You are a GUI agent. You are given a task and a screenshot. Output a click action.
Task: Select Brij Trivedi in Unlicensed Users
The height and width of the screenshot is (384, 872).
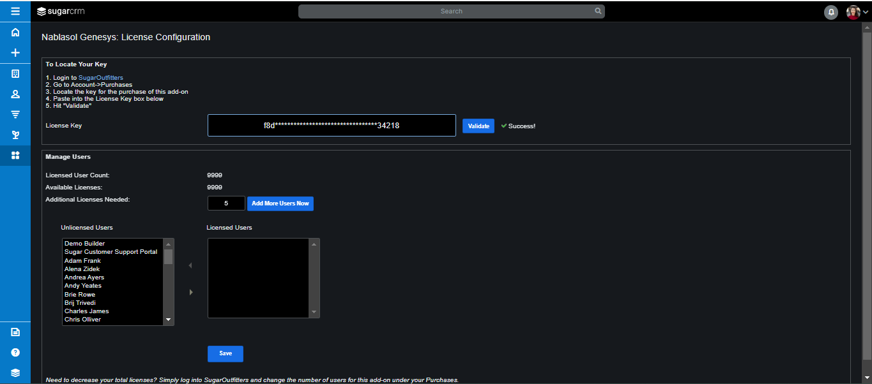point(113,303)
